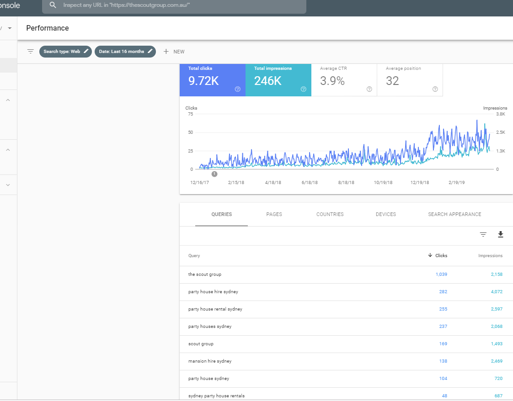Viewport: 513px width, 401px height.
Task: Collapse the second sidebar section chevron
Action: [x=8, y=150]
